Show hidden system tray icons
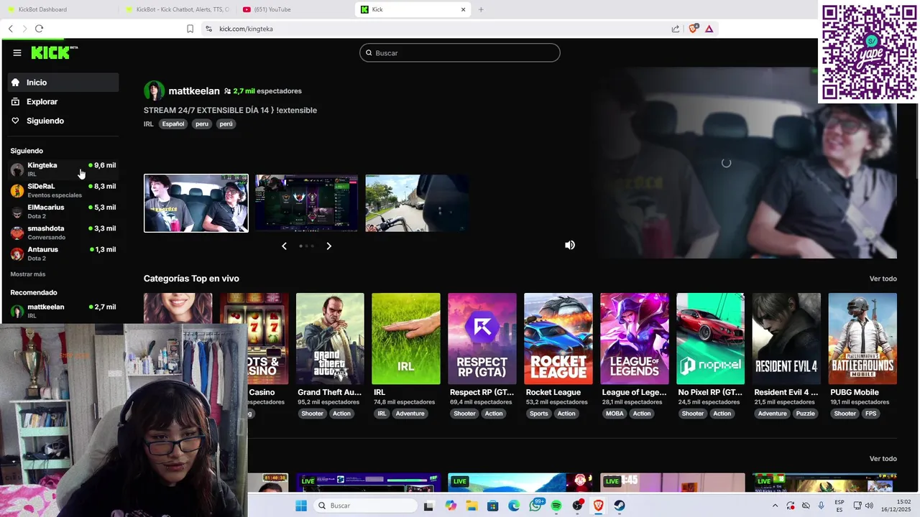The width and height of the screenshot is (920, 517). tap(775, 506)
